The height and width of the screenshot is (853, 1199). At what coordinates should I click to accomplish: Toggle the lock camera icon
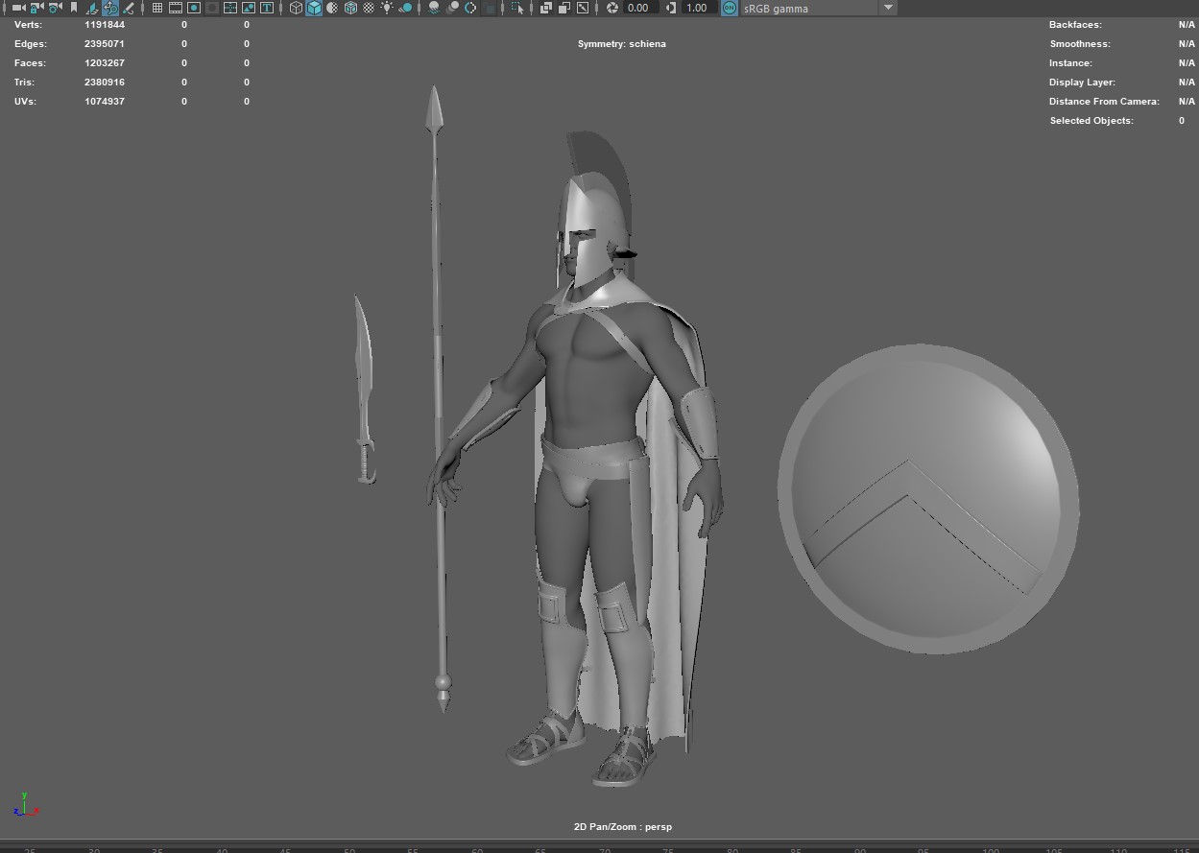[36, 8]
